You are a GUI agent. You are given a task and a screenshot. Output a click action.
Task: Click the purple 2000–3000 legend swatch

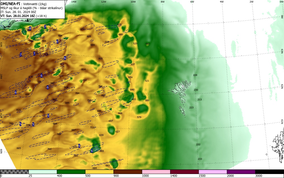[241, 172]
